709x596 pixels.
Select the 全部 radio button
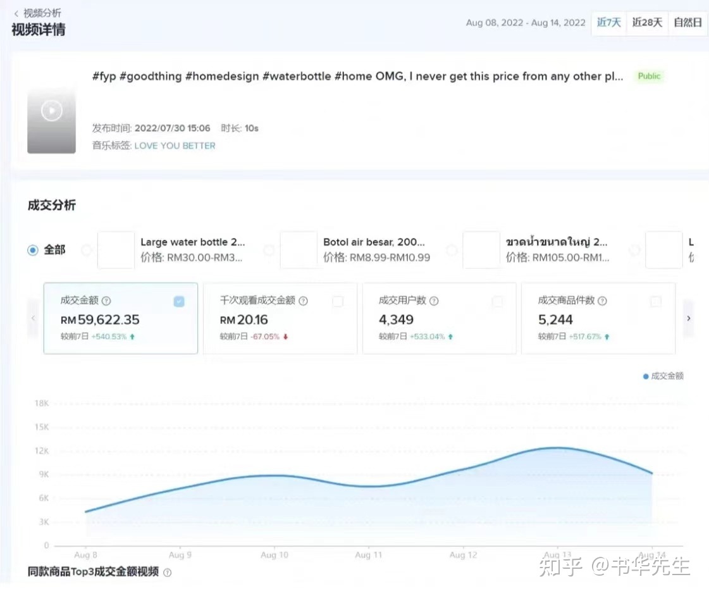(32, 249)
